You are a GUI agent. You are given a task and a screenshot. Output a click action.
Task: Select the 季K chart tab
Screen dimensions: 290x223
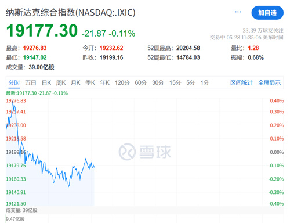(90, 83)
